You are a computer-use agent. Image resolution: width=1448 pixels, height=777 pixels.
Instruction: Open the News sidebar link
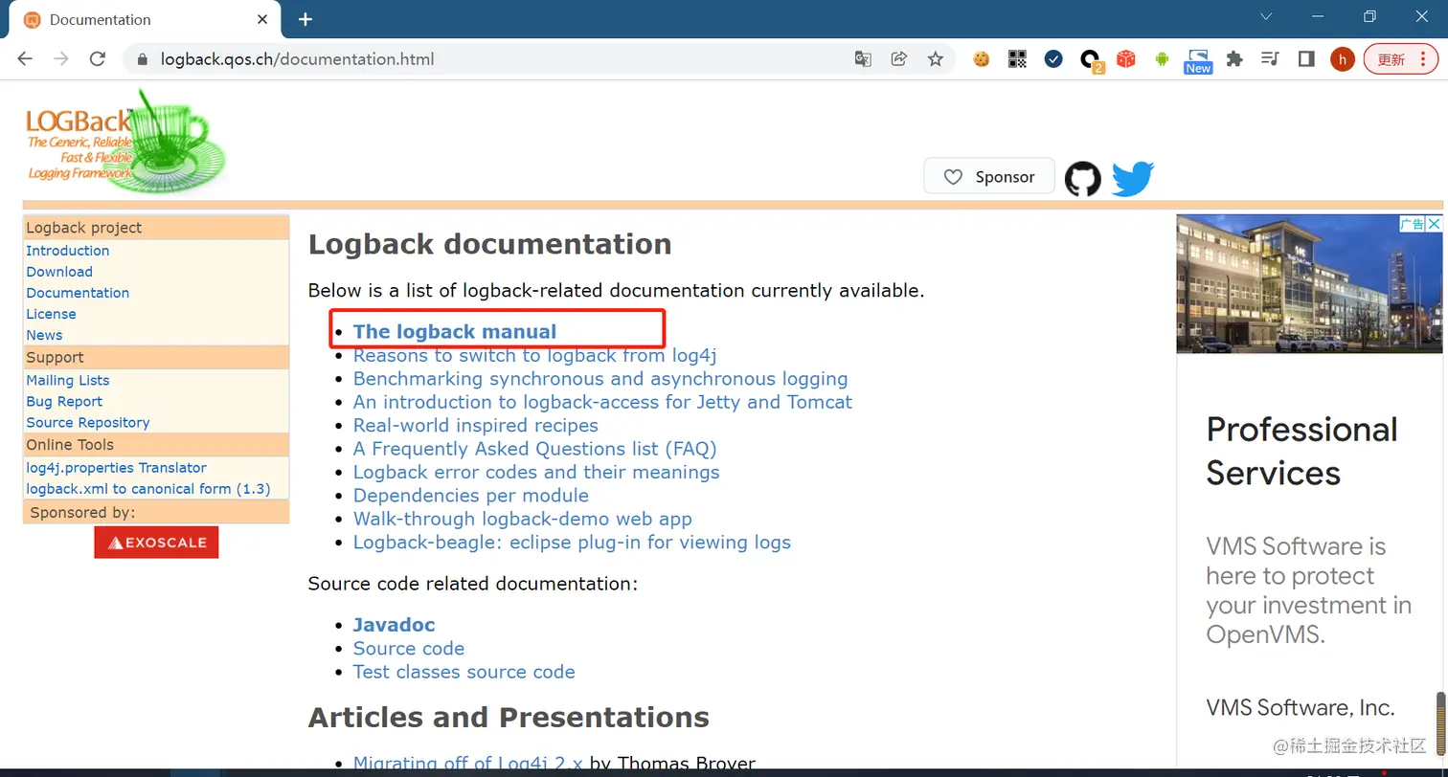(44, 335)
